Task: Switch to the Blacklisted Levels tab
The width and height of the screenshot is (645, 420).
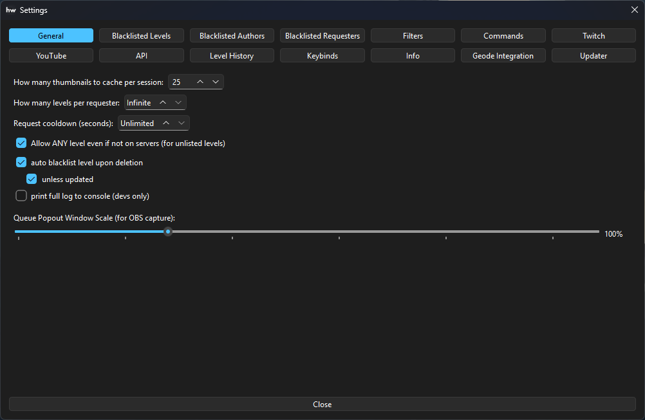Action: (142, 36)
